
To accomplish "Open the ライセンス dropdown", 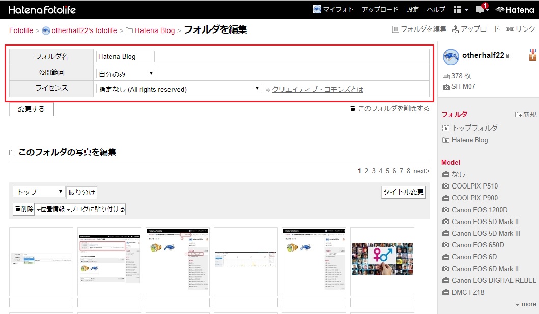I will (x=179, y=89).
